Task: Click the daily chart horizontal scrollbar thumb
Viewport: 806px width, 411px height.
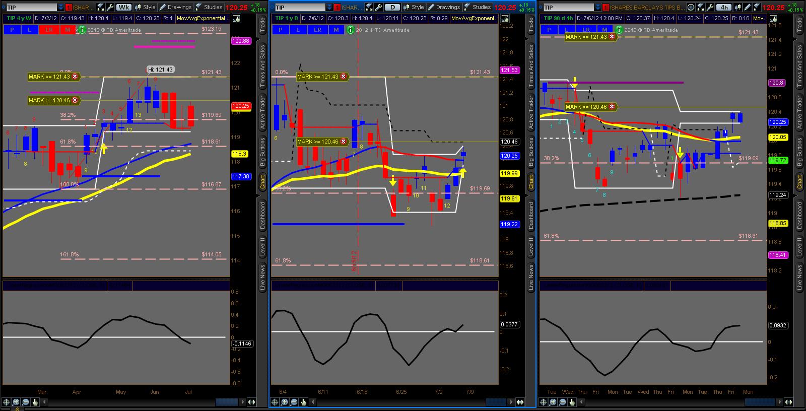Action: [496, 402]
